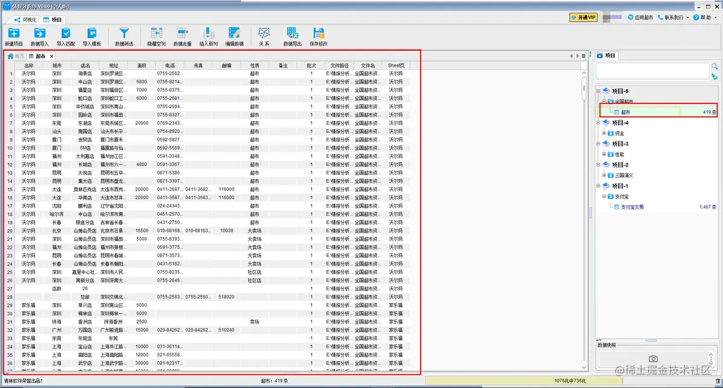Click the 名称 column header

coord(29,65)
